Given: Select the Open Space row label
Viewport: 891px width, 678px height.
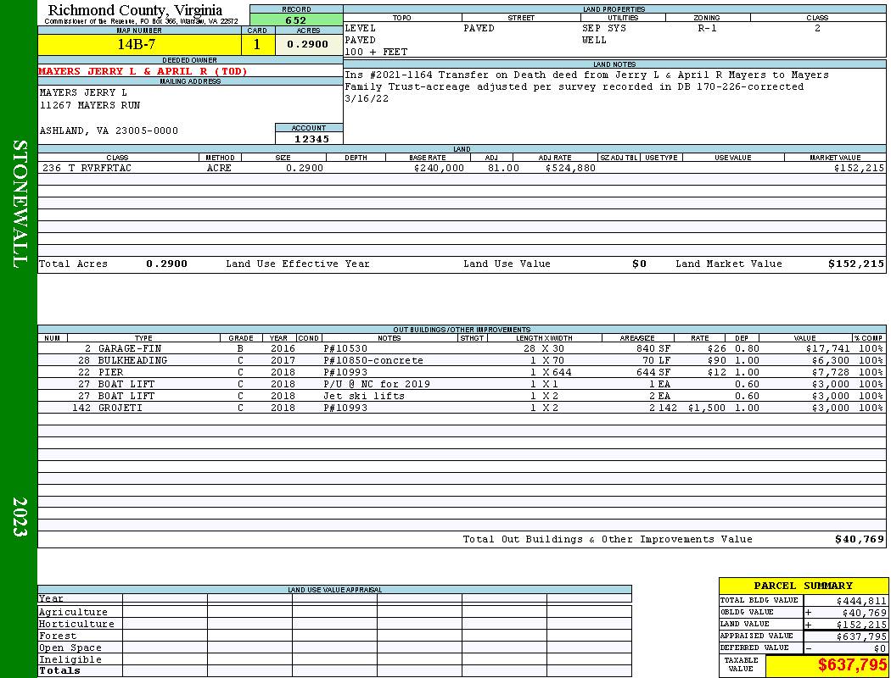Looking at the screenshot, I should click(x=70, y=648).
